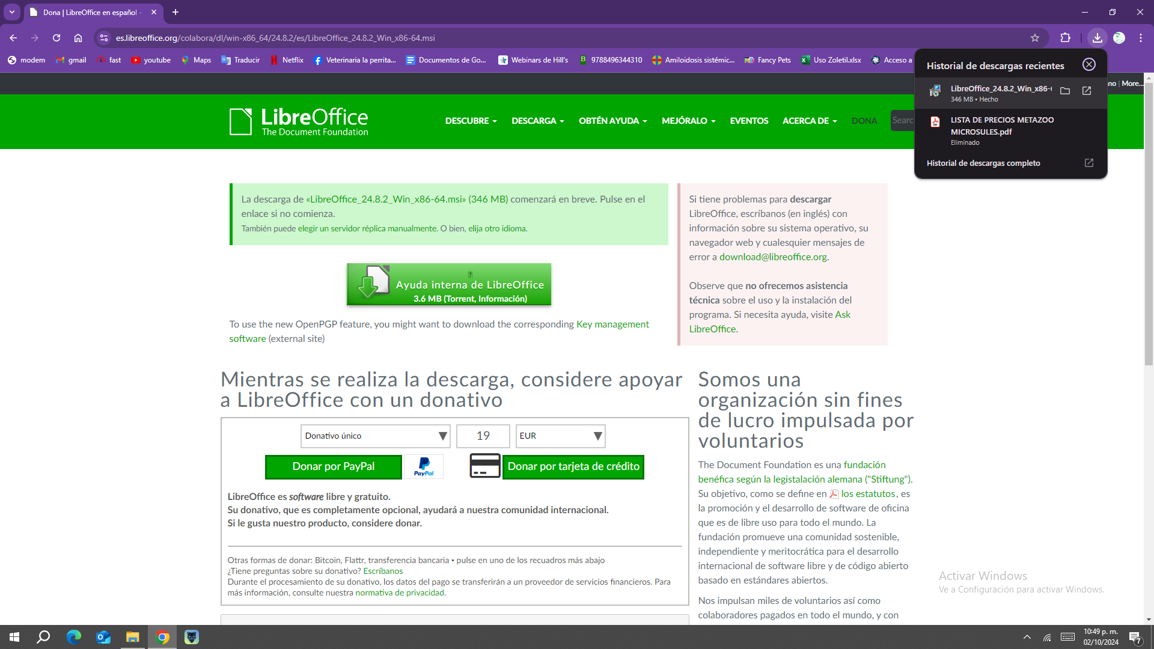The height and width of the screenshot is (649, 1154).
Task: Open the Traducir bookmark
Action: pos(240,60)
